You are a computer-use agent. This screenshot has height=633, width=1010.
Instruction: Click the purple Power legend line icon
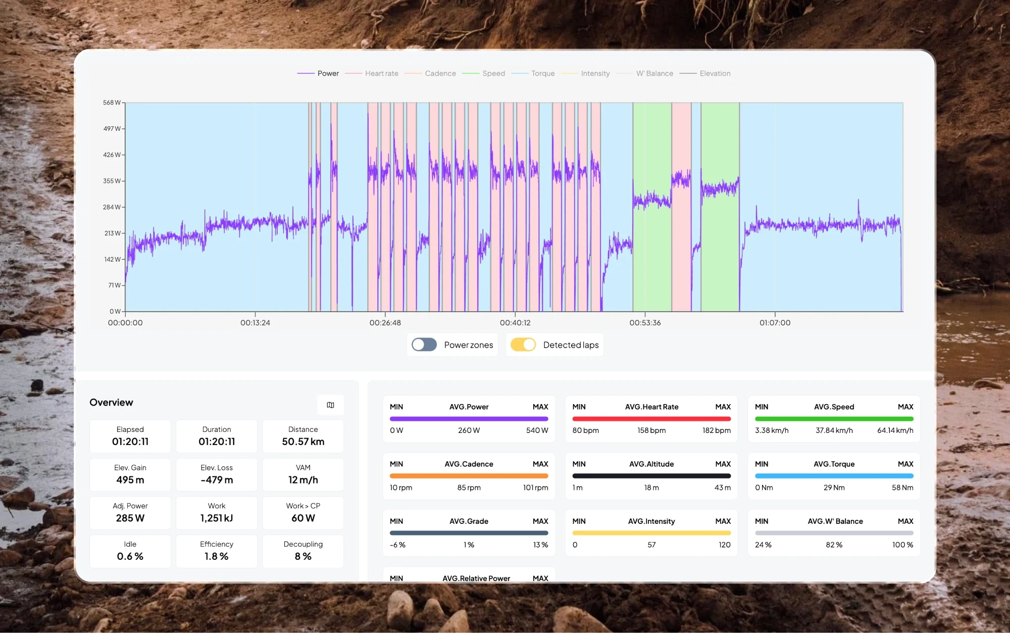[x=306, y=73]
